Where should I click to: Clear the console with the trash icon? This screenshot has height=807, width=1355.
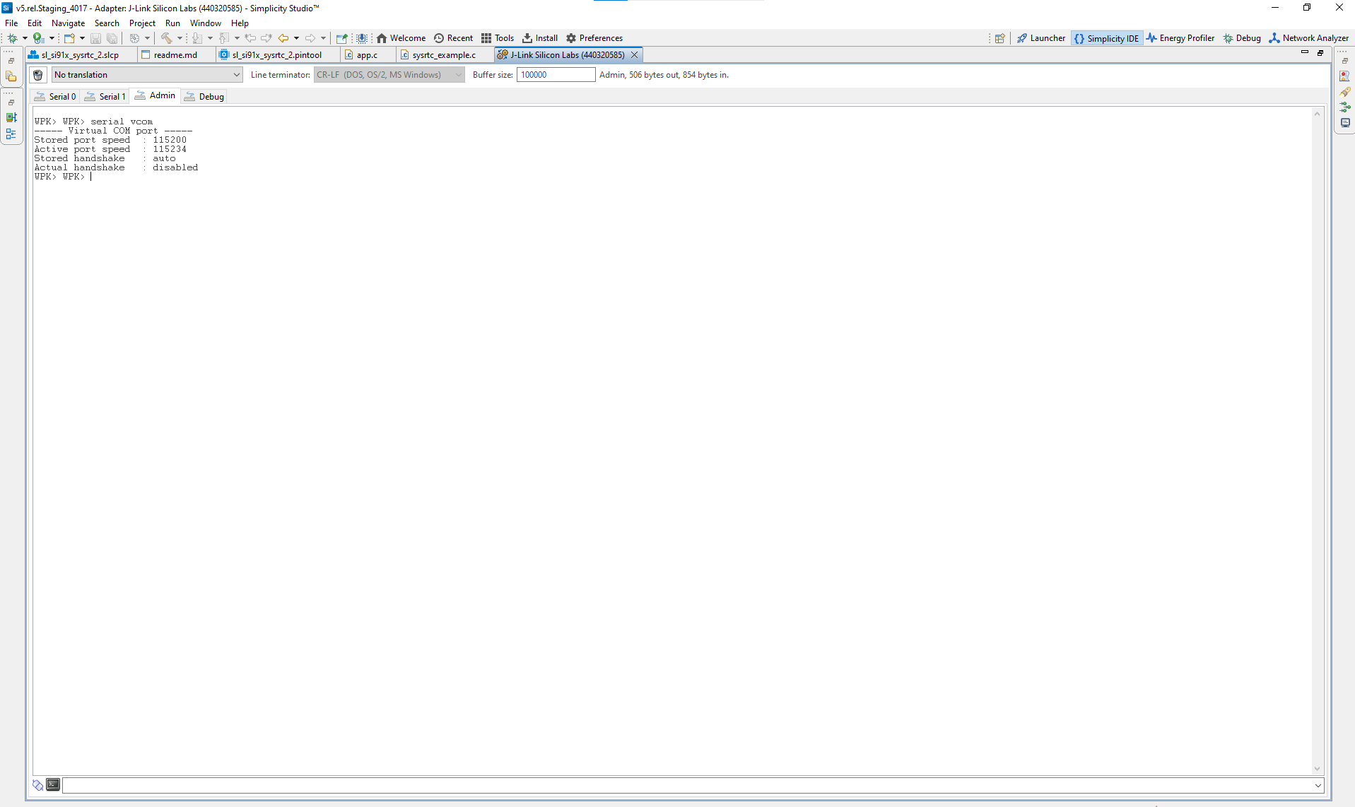[x=38, y=75]
